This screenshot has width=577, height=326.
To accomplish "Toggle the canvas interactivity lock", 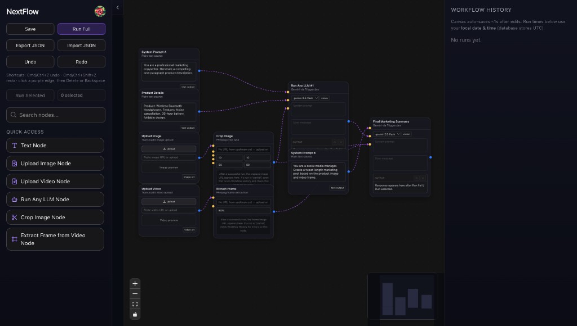I will [x=135, y=315].
